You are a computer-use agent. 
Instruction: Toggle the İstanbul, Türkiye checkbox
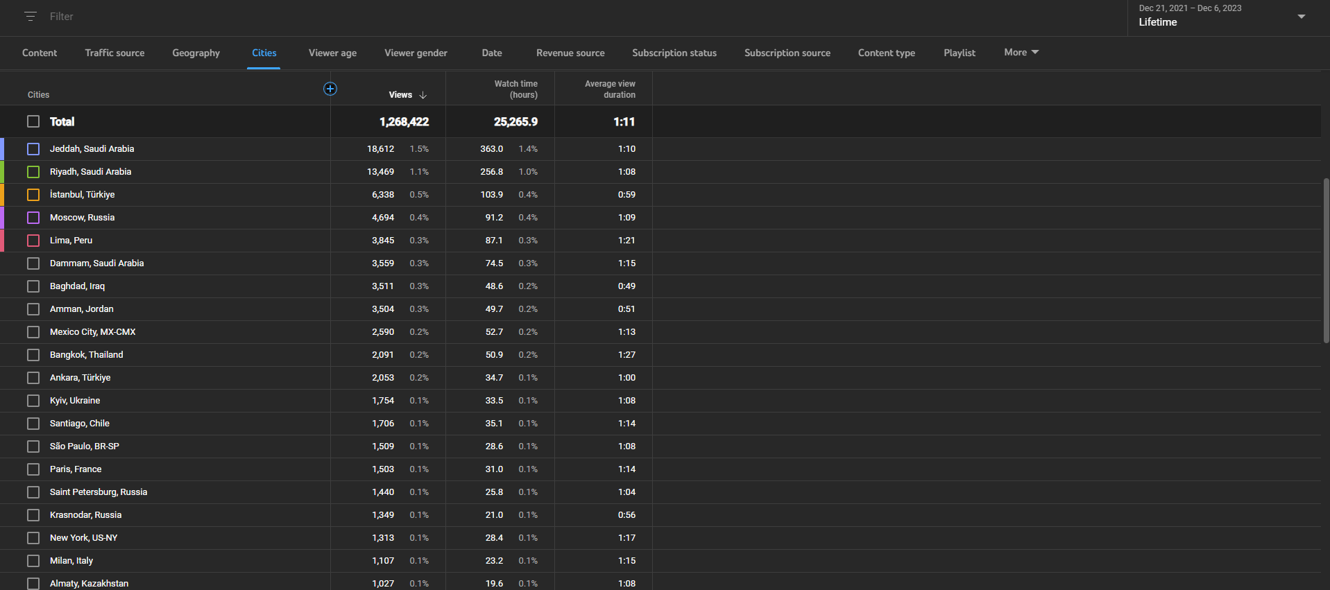pyautogui.click(x=33, y=195)
